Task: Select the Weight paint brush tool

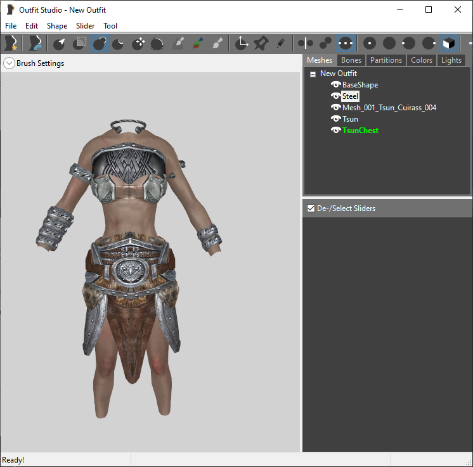Action: [x=179, y=43]
